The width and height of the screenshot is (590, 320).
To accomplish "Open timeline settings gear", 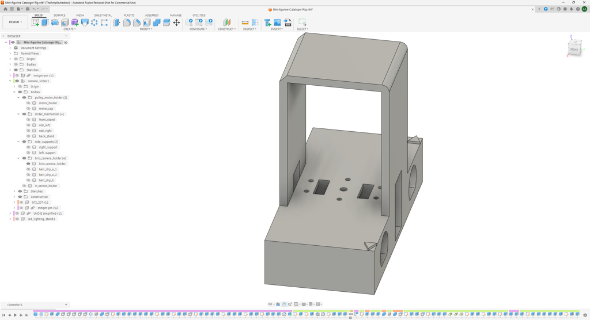I will [585, 315].
